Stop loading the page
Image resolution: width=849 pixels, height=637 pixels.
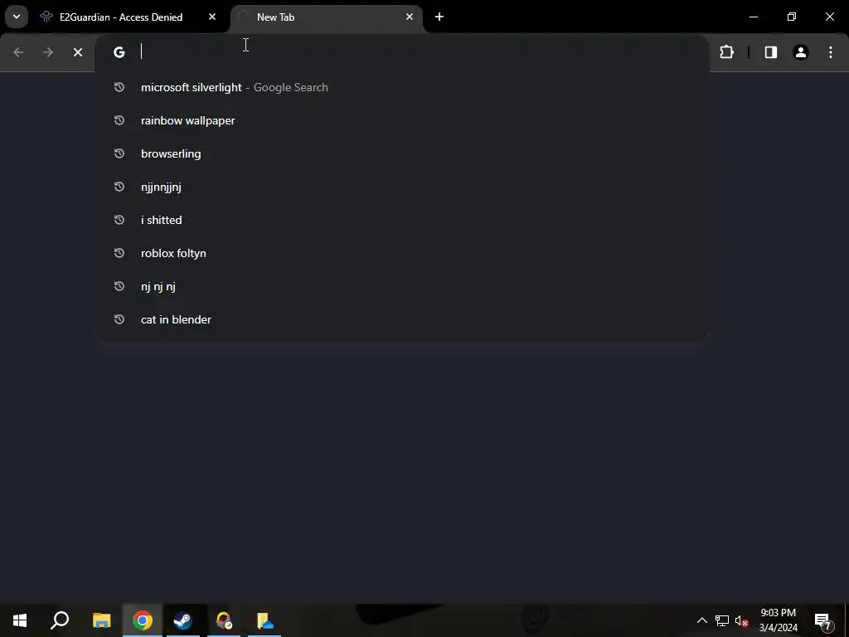[x=78, y=52]
